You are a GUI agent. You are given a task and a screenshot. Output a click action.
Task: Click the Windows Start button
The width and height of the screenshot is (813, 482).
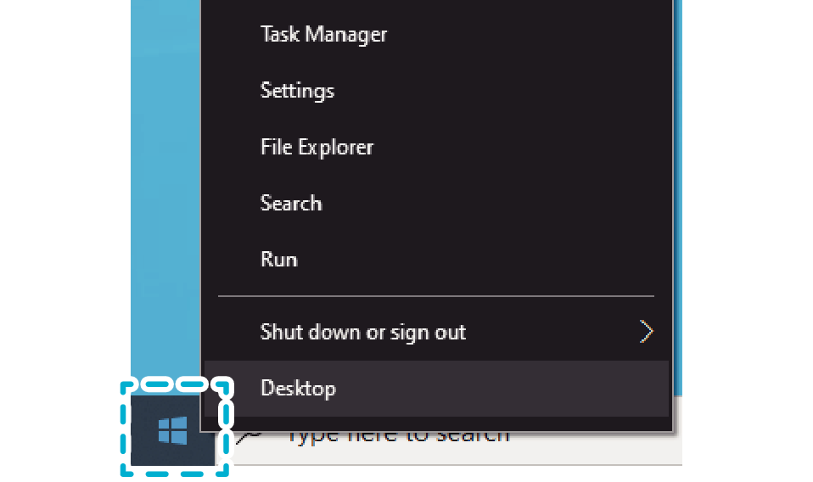pos(173,430)
